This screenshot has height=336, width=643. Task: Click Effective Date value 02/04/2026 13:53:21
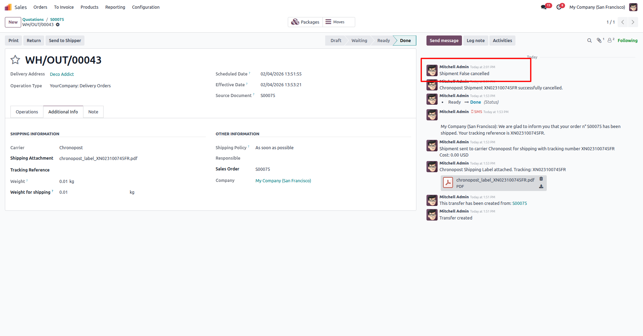pyautogui.click(x=281, y=85)
